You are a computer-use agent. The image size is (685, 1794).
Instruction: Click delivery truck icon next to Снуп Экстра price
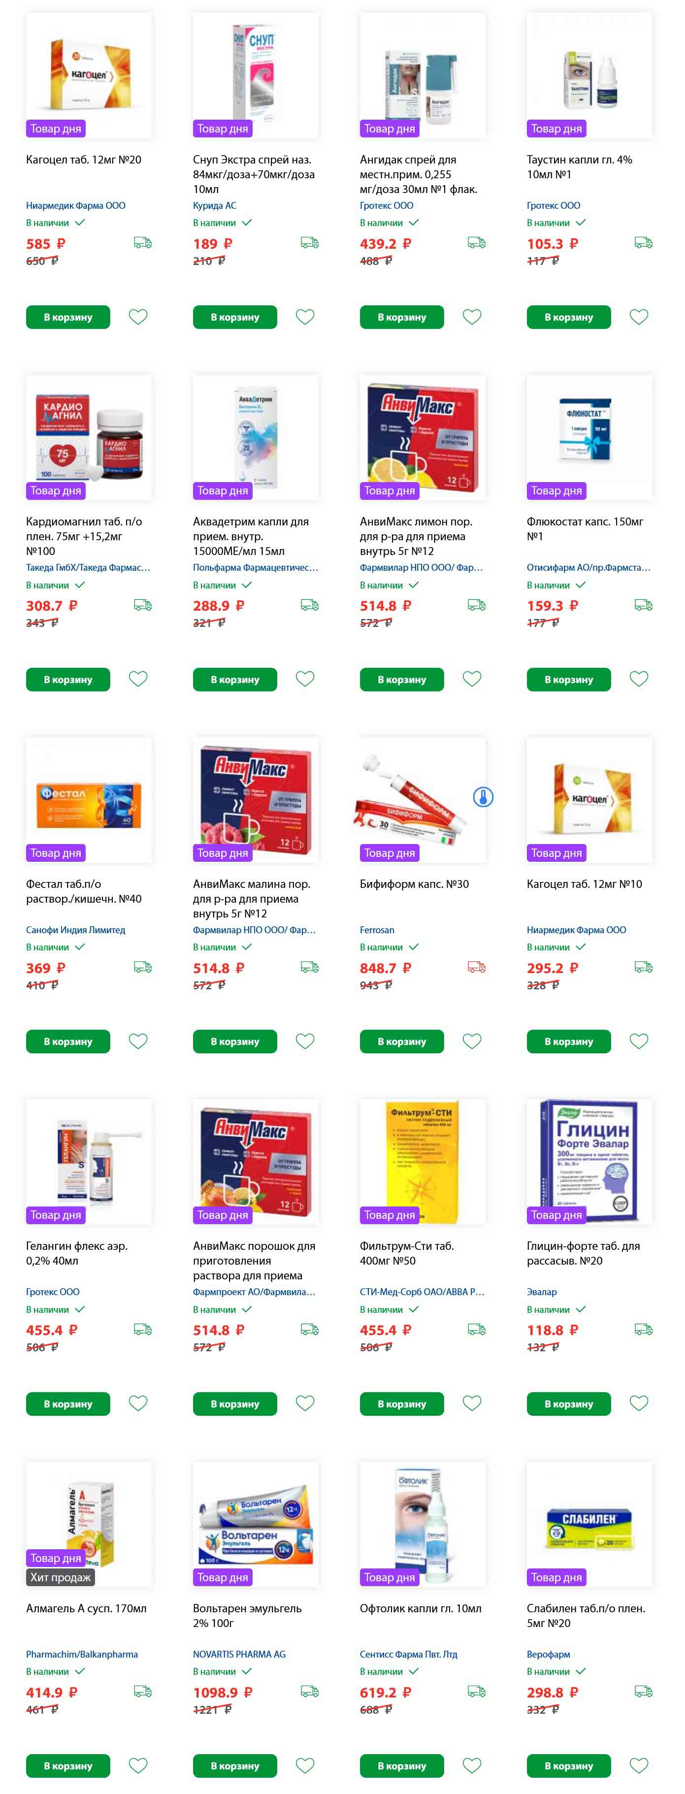point(309,243)
